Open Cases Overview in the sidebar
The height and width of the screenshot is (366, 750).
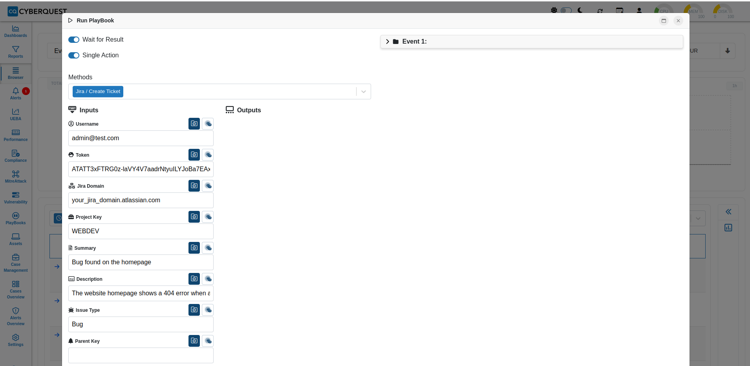pyautogui.click(x=16, y=290)
